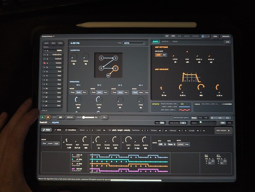Set OP 3 mode to Fixed
The width and height of the screenshot is (255, 192).
coord(114,92)
